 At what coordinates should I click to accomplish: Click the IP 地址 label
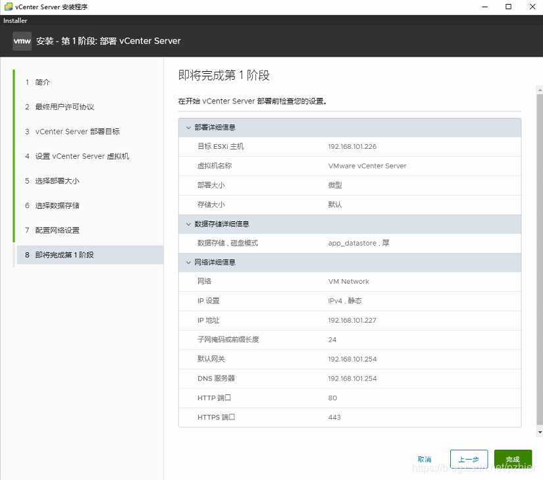point(208,321)
